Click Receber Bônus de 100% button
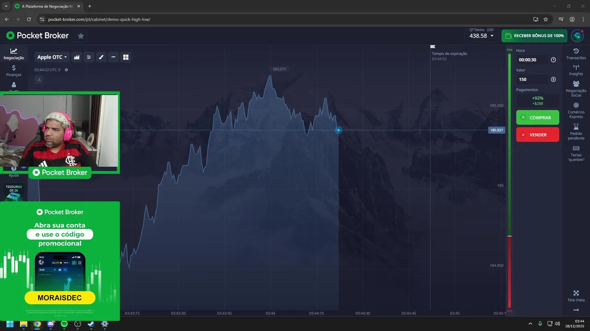The image size is (590, 331). 534,36
